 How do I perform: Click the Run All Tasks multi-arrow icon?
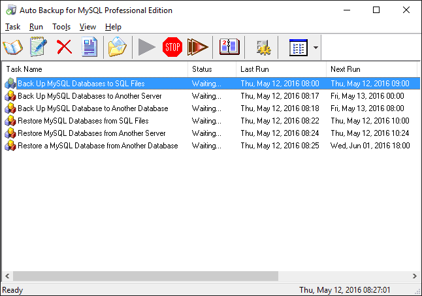point(197,47)
